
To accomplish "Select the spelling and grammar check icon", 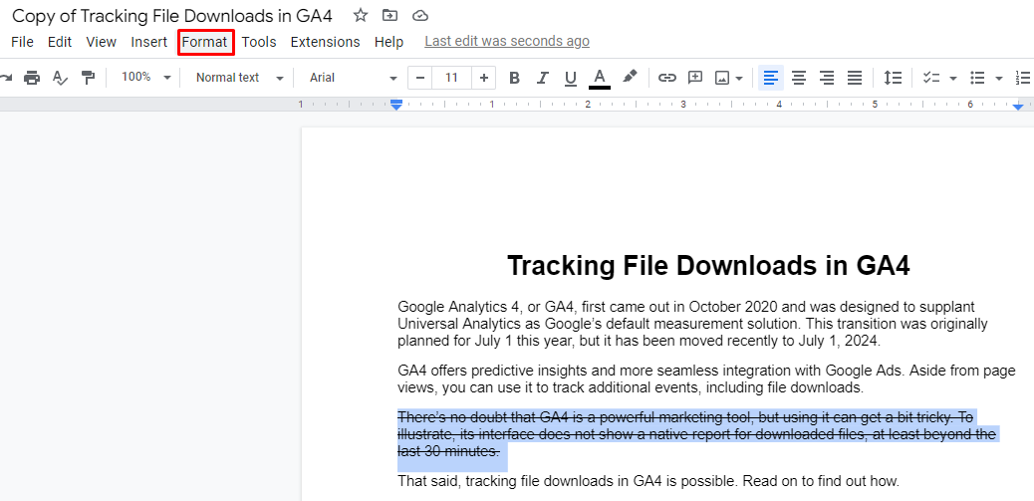I will pos(60,78).
